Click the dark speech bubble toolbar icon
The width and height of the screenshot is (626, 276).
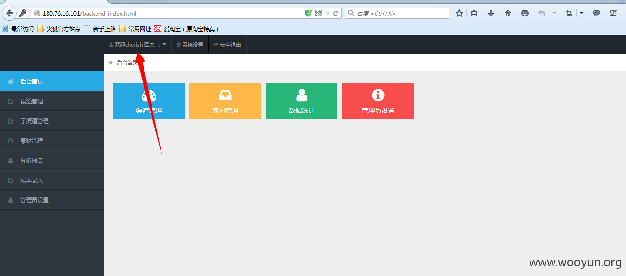click(x=596, y=13)
